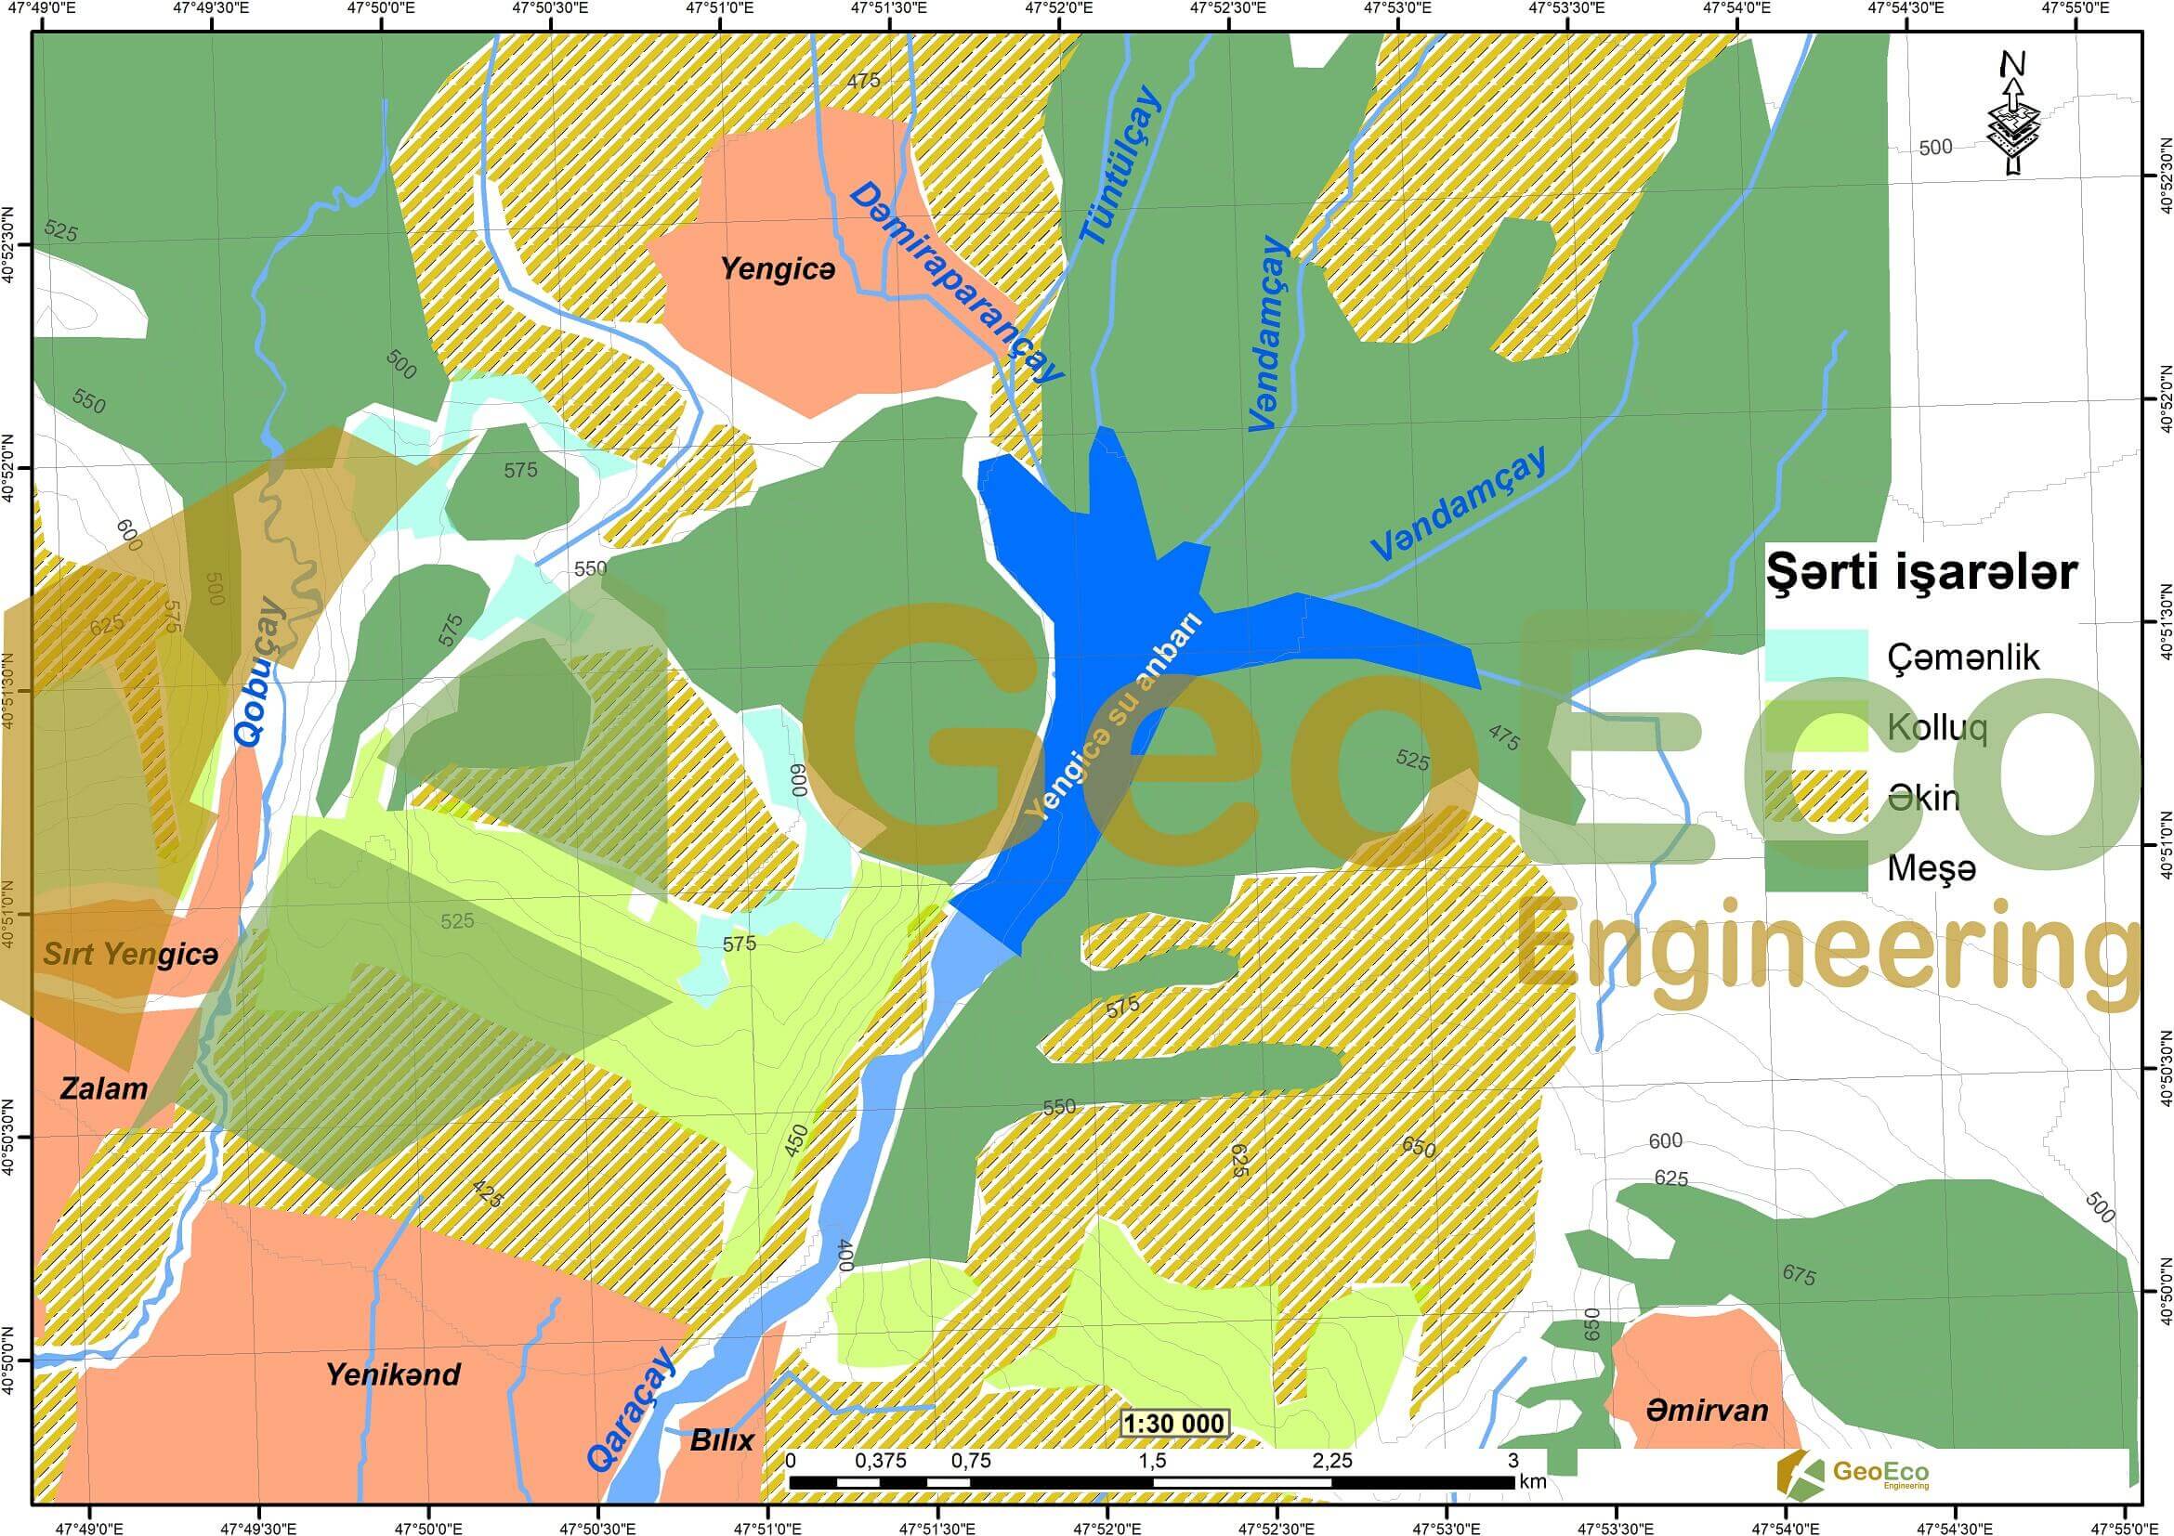Click the Yengicə settlement label

coord(779,269)
